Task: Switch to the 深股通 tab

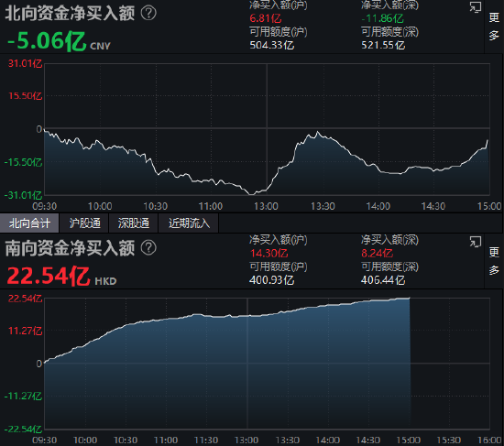Action: [134, 223]
